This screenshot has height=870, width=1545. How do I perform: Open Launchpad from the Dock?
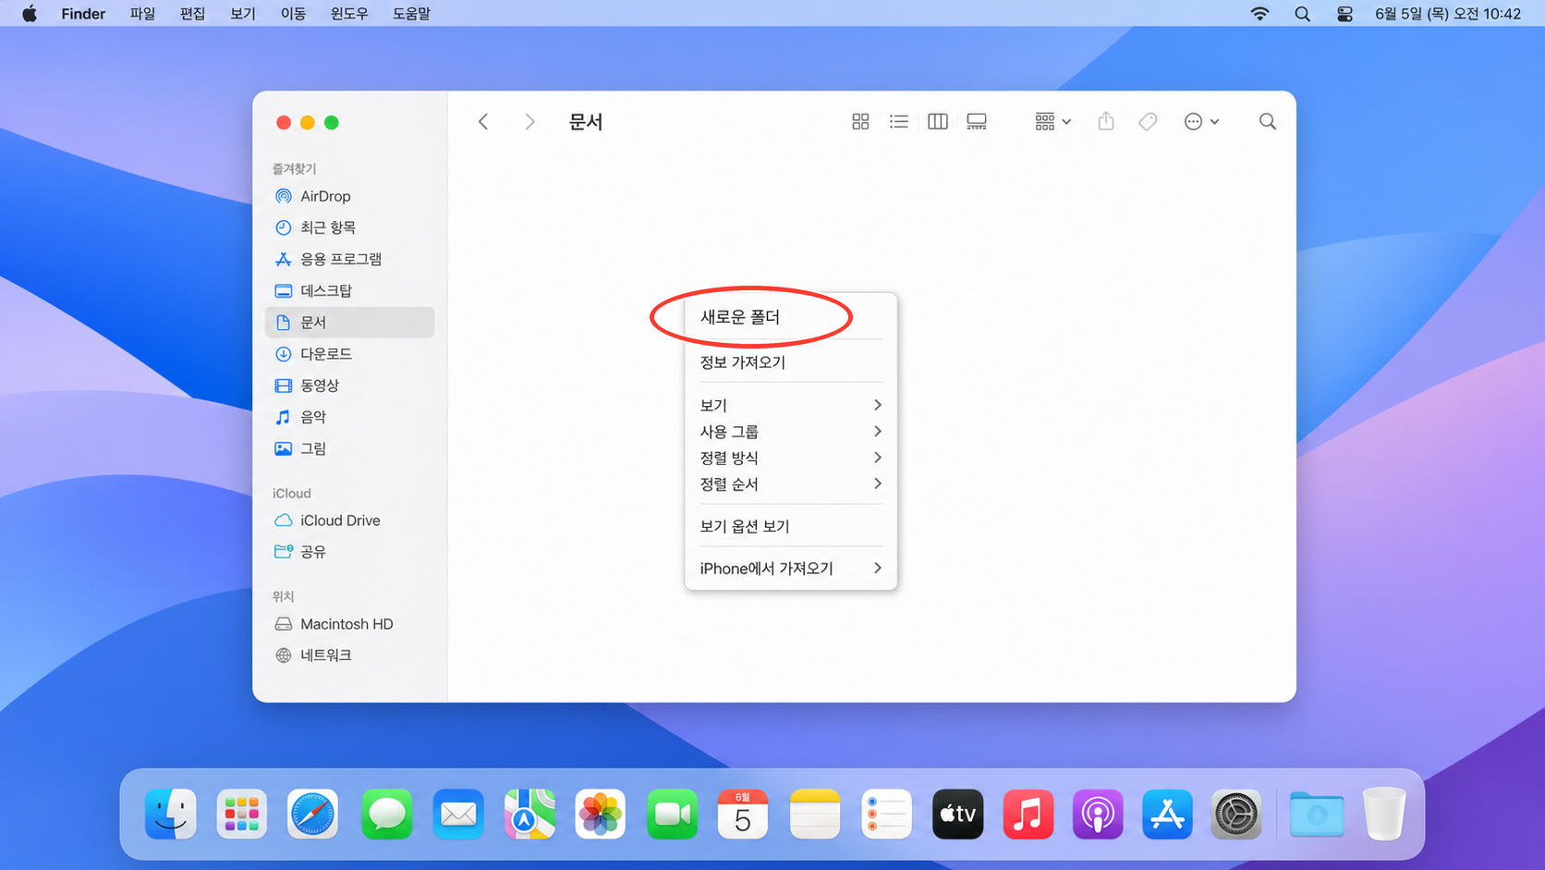pos(241,815)
